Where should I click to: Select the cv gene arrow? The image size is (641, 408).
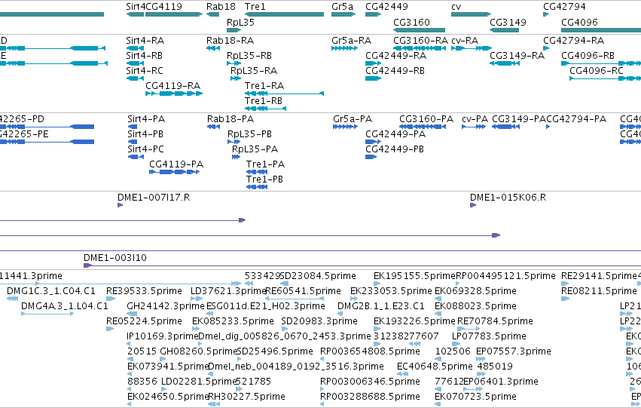point(471,14)
